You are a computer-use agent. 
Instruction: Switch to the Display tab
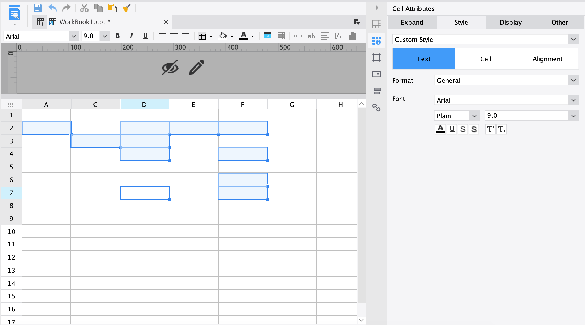pos(511,22)
